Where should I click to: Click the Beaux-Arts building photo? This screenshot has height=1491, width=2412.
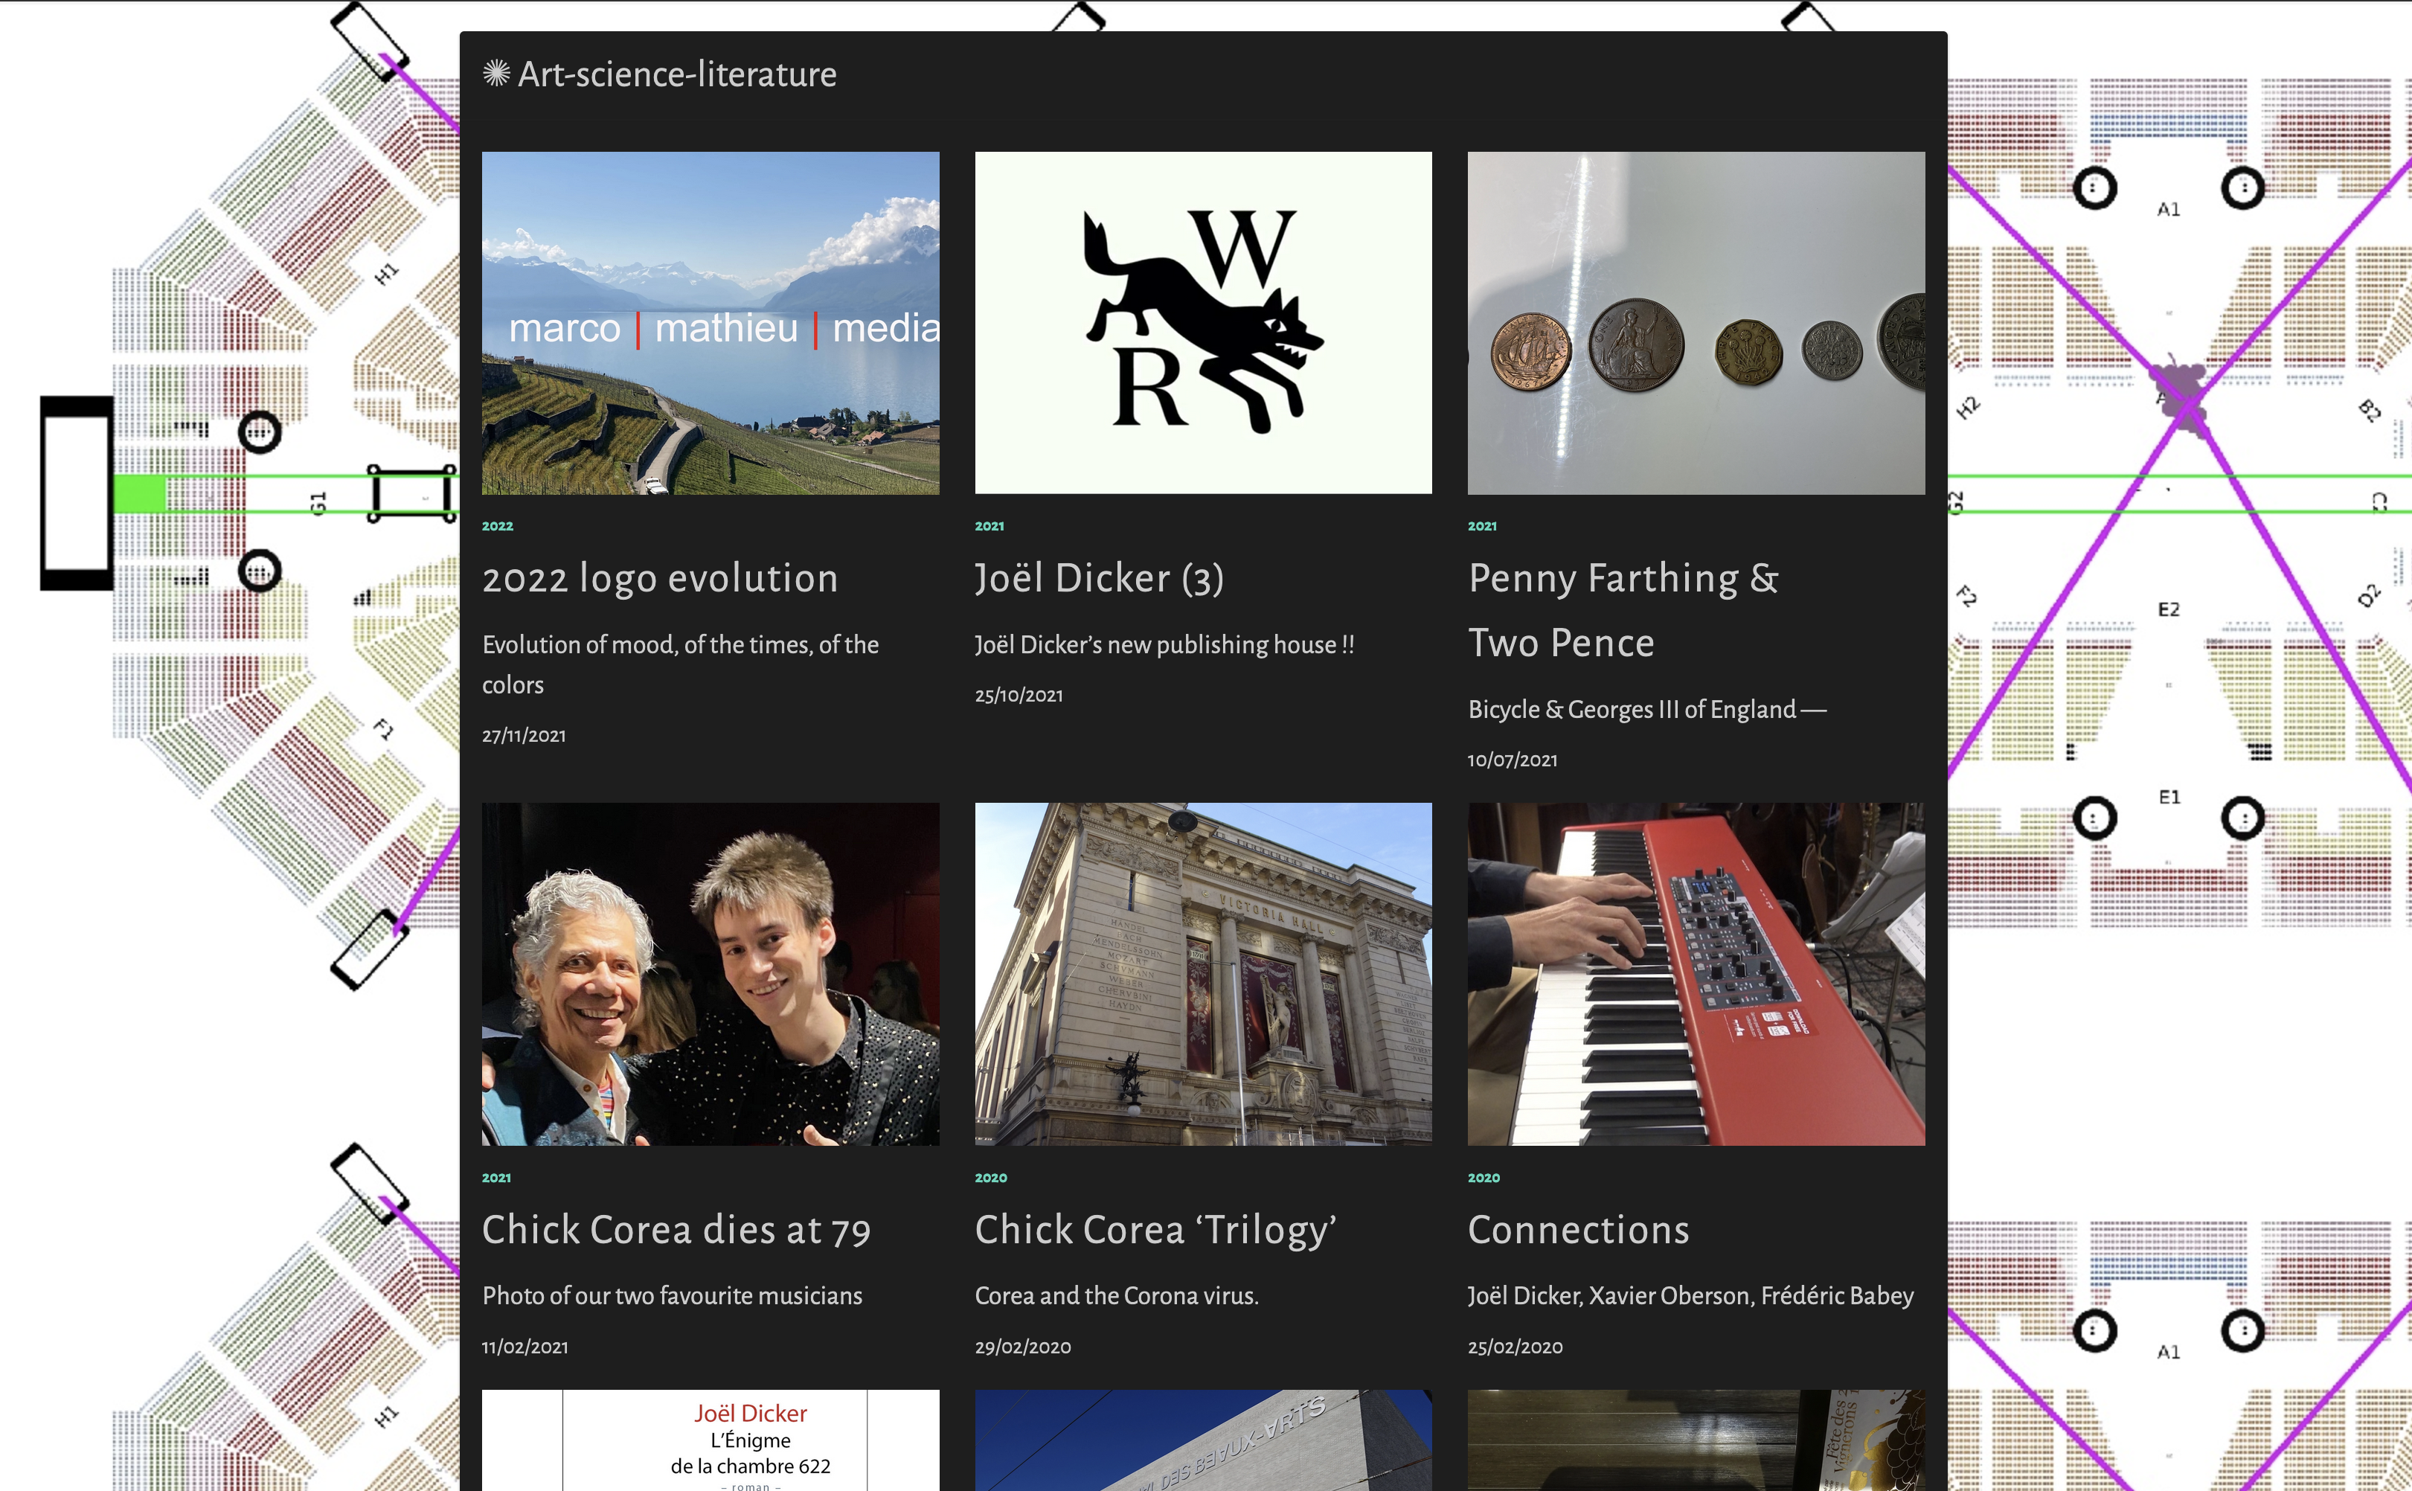coord(1202,1440)
